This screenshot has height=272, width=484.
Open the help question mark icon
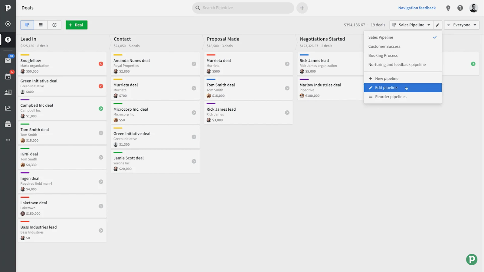click(x=460, y=8)
